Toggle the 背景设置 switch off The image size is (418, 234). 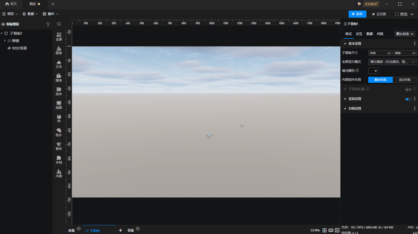click(408, 99)
